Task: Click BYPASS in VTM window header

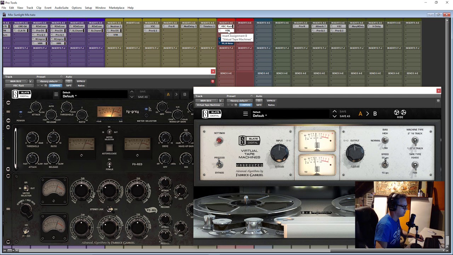Action: click(271, 101)
